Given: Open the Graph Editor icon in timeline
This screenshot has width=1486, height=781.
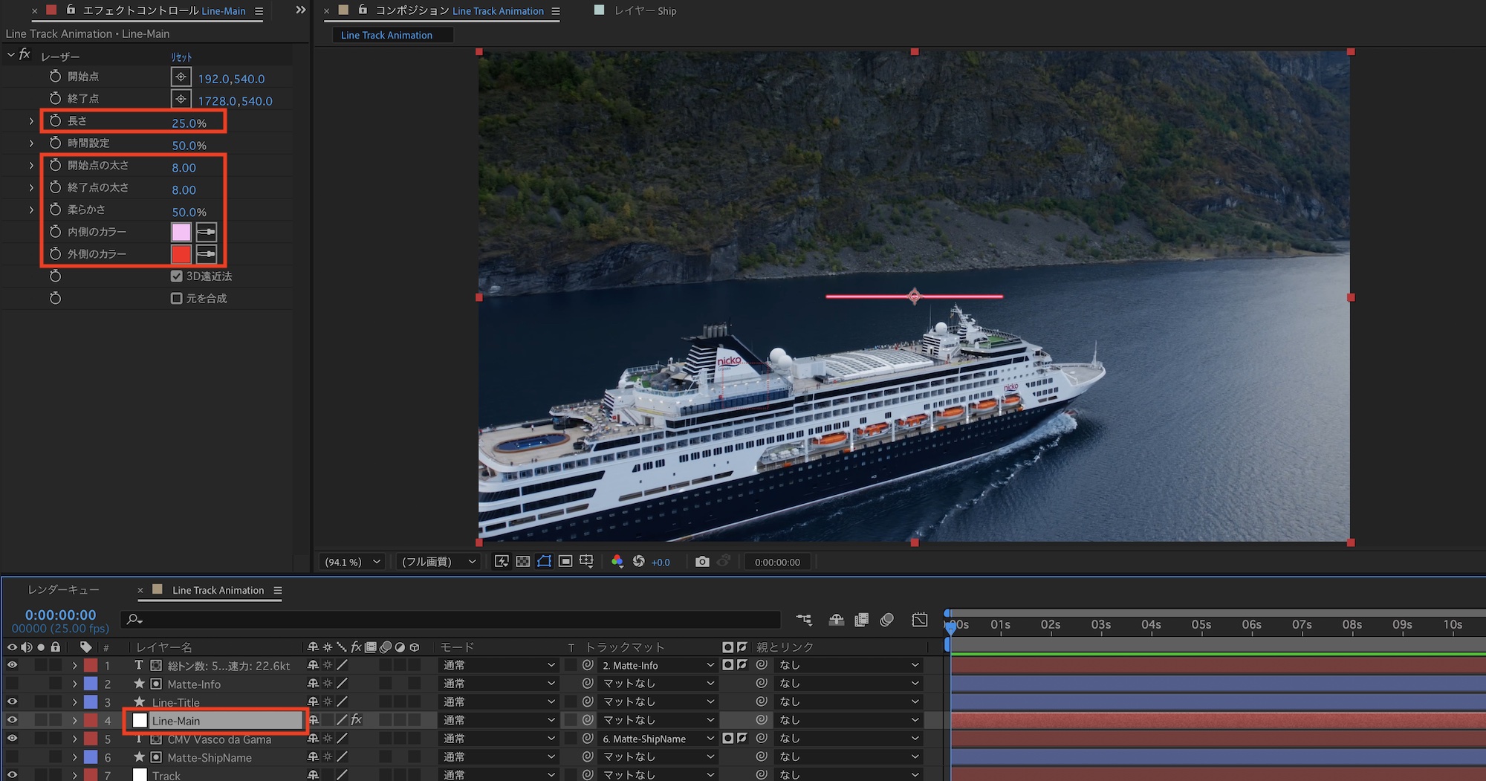Looking at the screenshot, I should point(920,620).
